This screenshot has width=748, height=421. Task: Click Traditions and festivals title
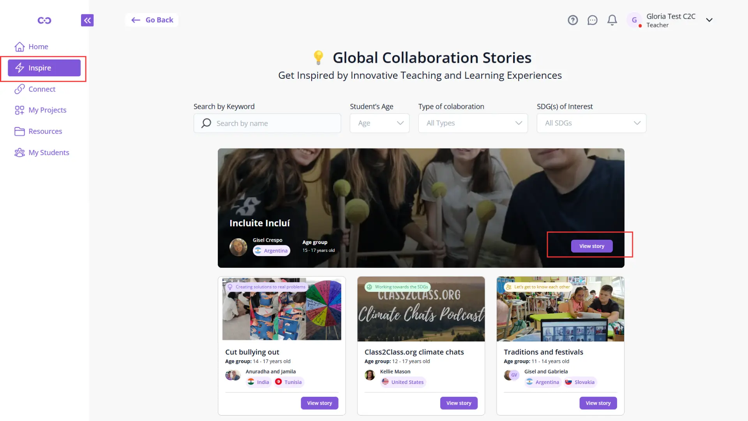pos(543,352)
